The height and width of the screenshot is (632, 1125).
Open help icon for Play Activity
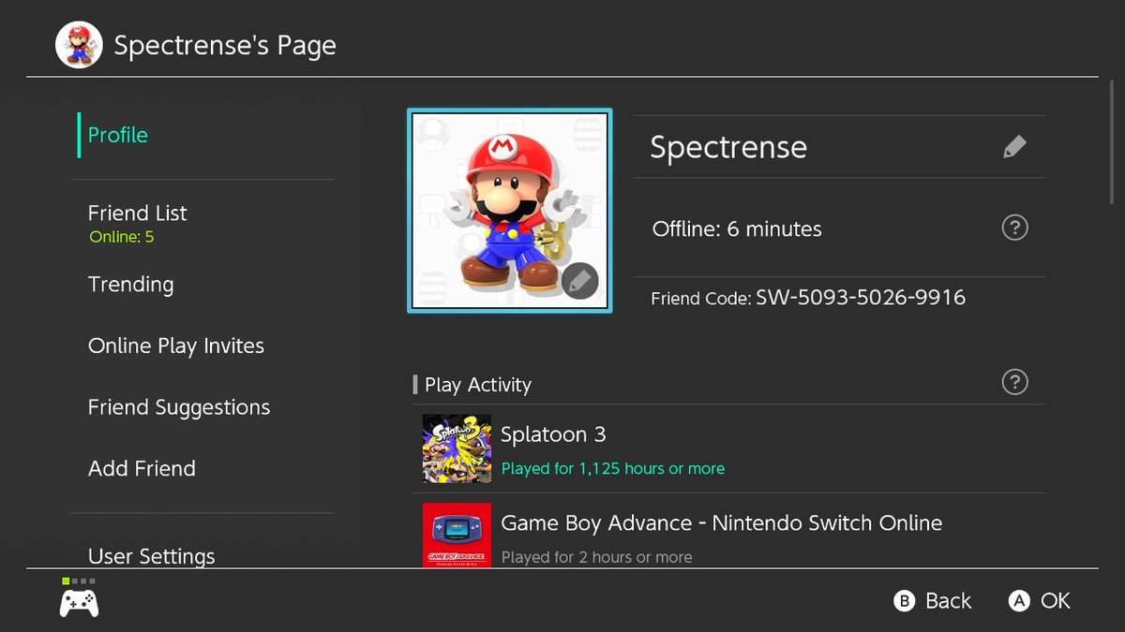1014,382
